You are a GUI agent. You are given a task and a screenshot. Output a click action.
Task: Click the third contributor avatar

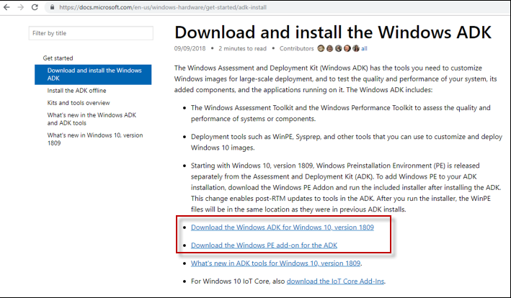point(339,49)
